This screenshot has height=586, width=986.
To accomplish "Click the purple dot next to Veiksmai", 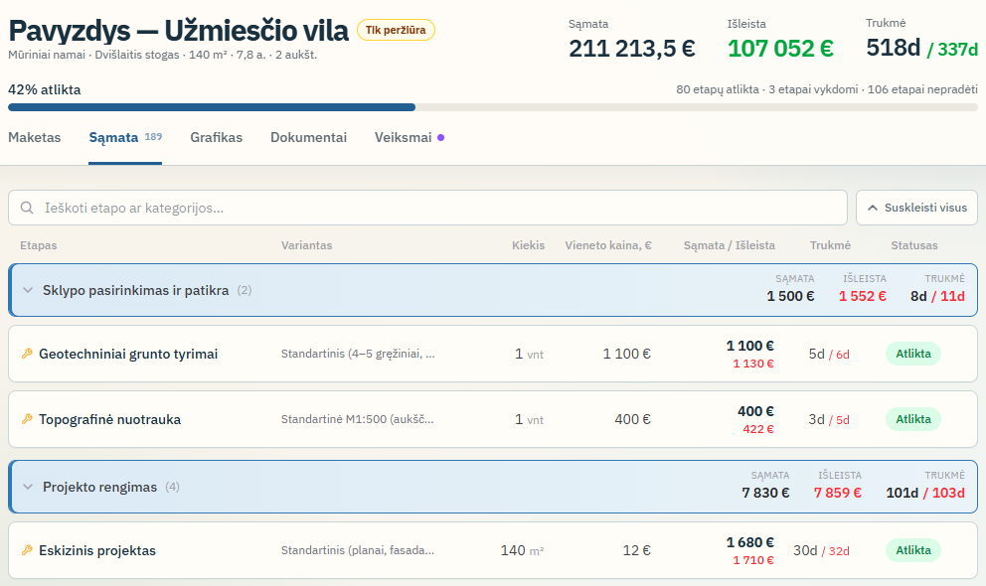I will click(440, 137).
